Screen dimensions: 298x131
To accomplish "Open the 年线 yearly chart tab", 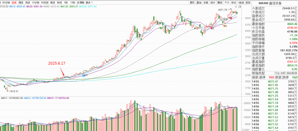I will coord(60,3).
